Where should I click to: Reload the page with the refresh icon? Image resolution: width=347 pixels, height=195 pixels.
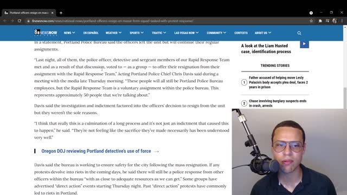pyautogui.click(x=20, y=21)
